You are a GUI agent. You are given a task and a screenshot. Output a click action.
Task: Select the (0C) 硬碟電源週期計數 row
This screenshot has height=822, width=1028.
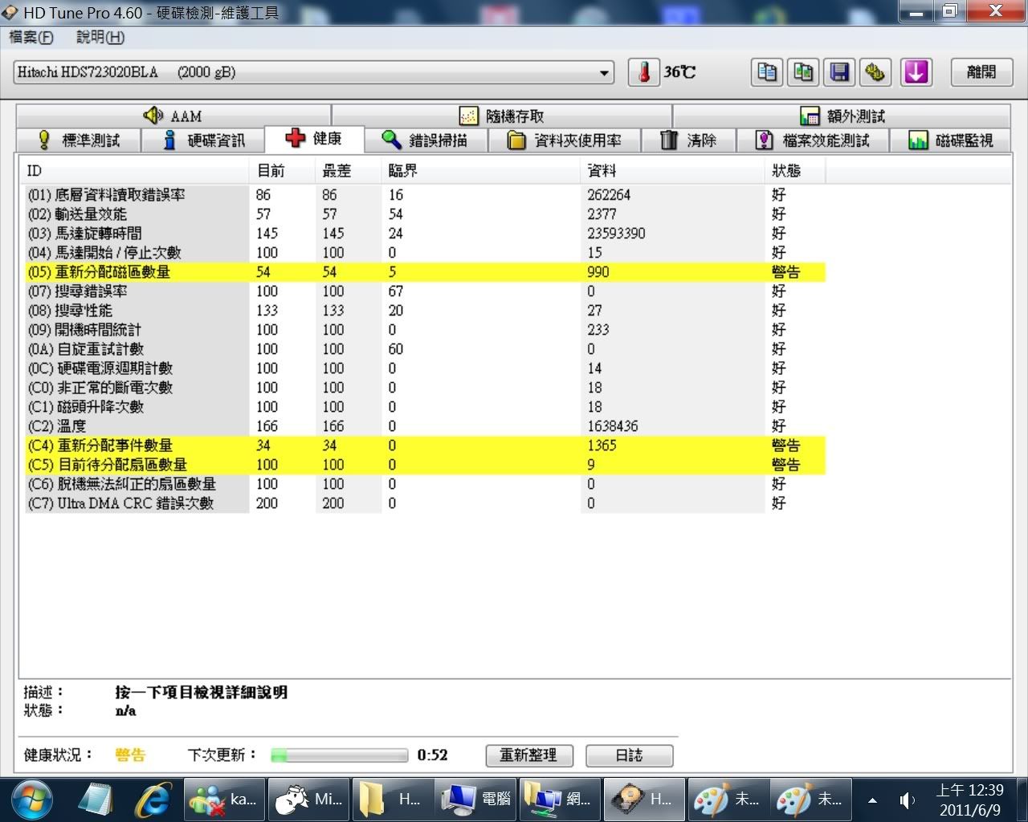point(424,368)
